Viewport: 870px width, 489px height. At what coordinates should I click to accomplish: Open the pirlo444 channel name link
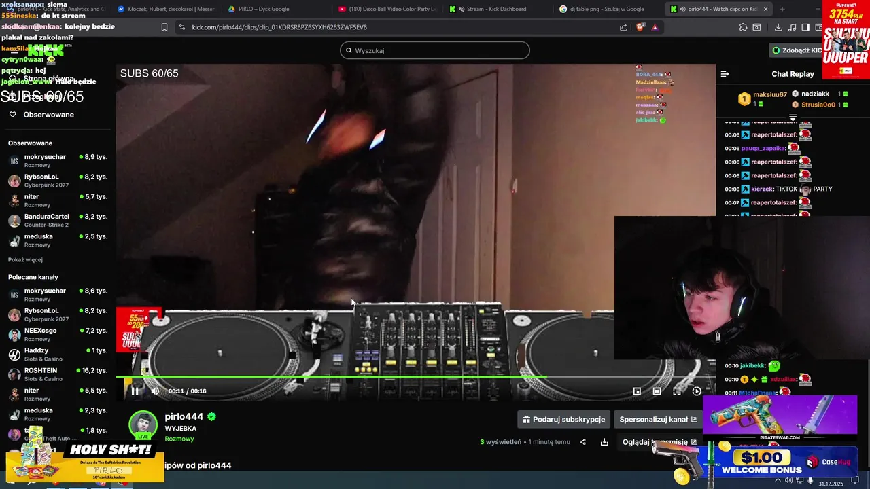click(x=184, y=416)
